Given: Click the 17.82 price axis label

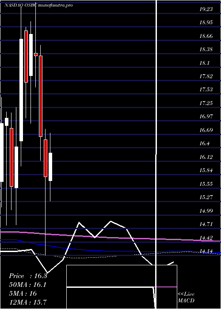Looking at the screenshot, I should pyautogui.click(x=206, y=76).
